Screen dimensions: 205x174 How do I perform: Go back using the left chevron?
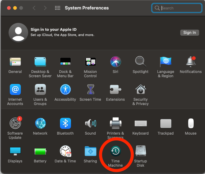34,8
